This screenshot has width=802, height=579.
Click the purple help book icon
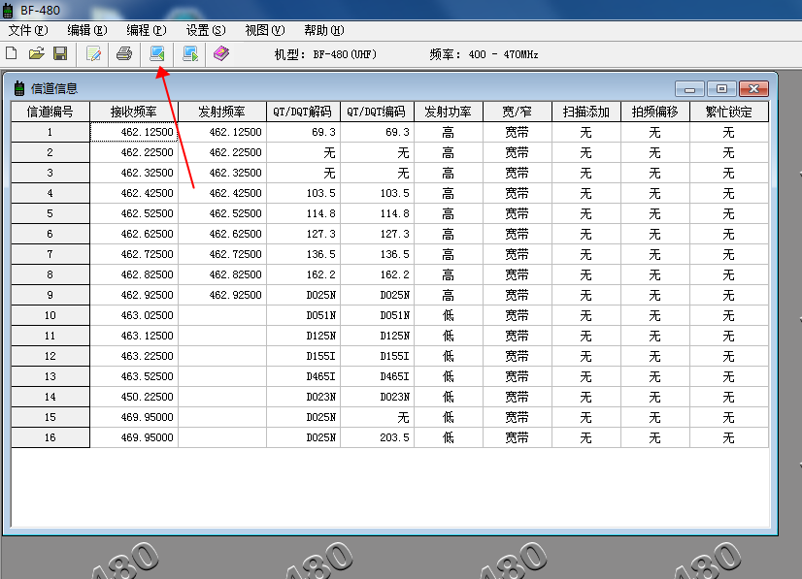pos(221,53)
